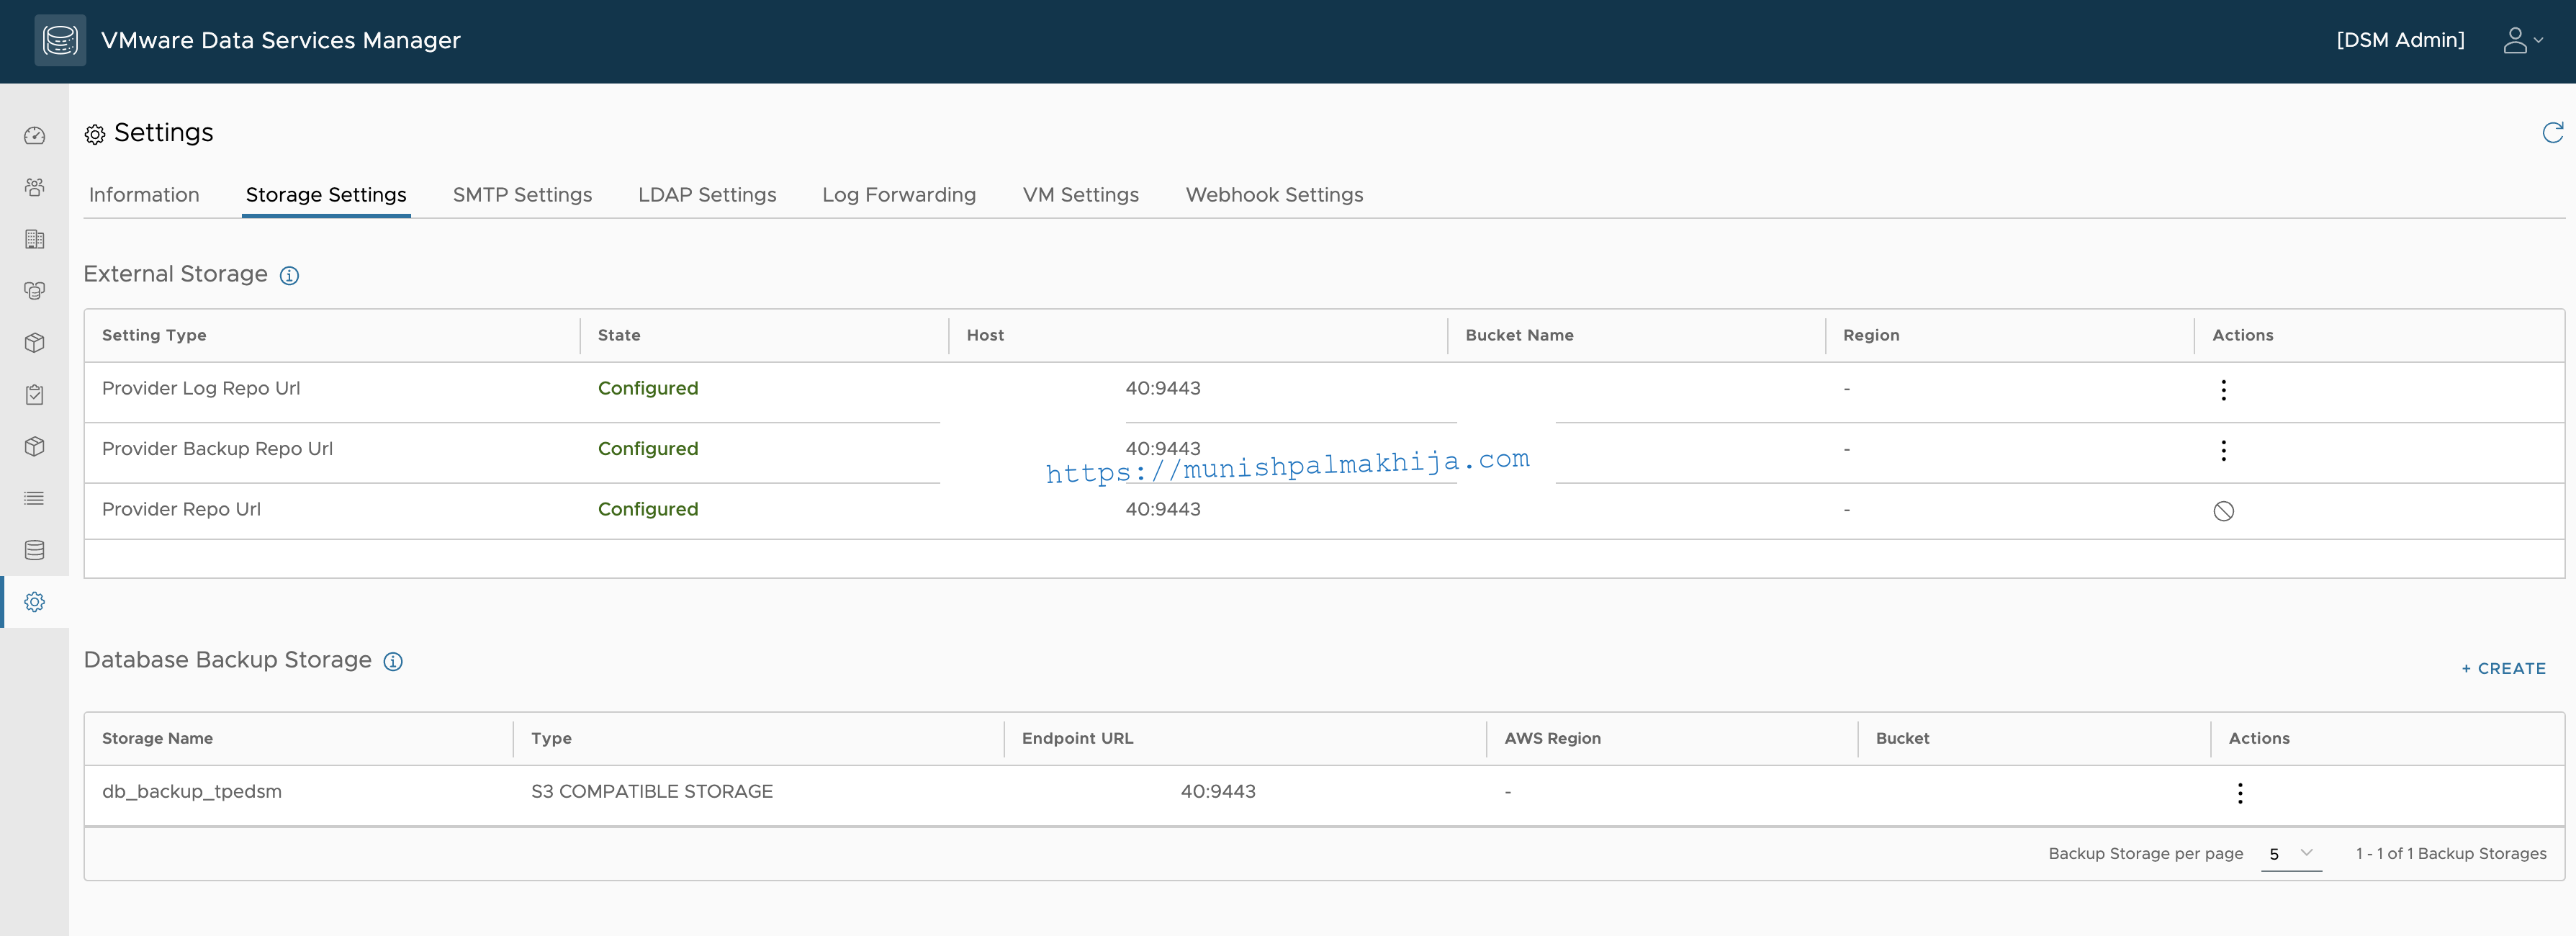Click the Bucket Name column header
This screenshot has height=936, width=2576.
(x=1519, y=335)
